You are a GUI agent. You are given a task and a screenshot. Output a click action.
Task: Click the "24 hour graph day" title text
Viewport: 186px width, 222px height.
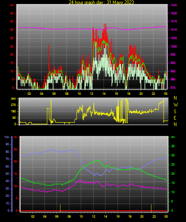pyautogui.click(x=87, y=2)
